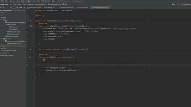The image size is (191, 107).
Task: Select TodoItem class in project tree
Action: tap(13, 29)
